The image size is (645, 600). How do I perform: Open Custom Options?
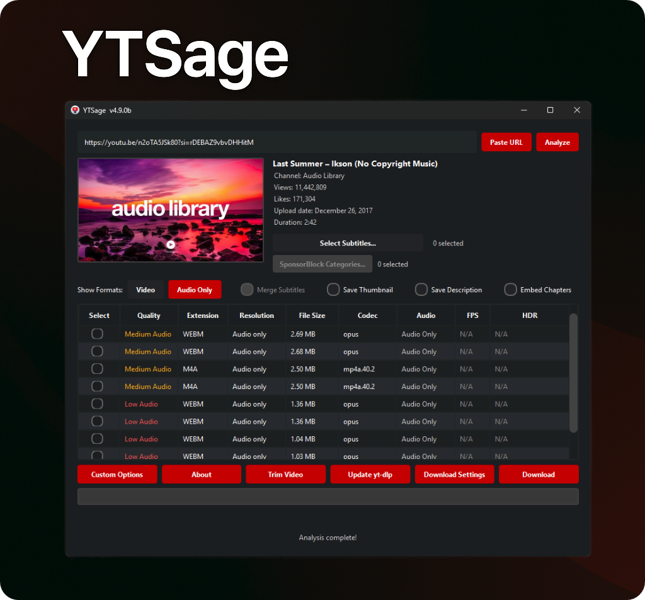117,474
